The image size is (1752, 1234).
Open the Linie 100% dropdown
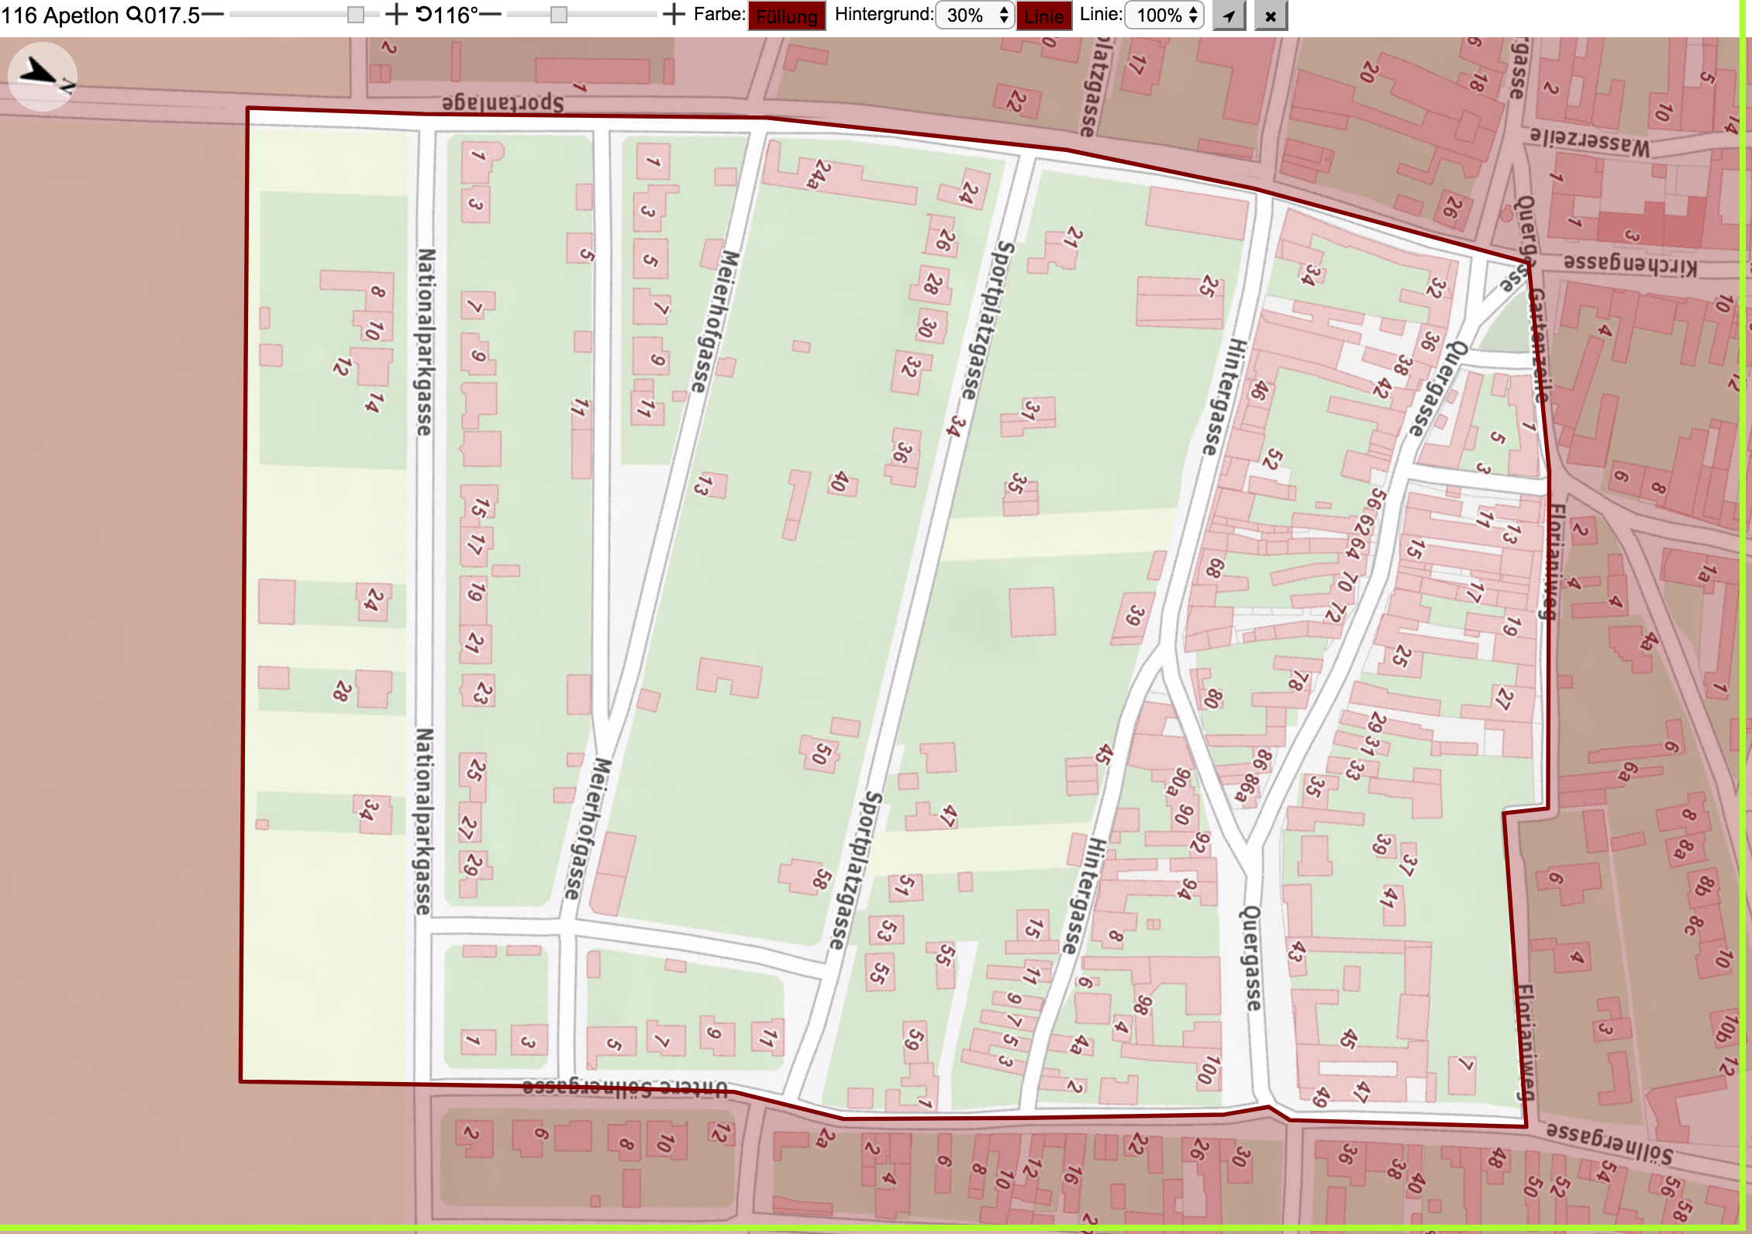pyautogui.click(x=1164, y=16)
